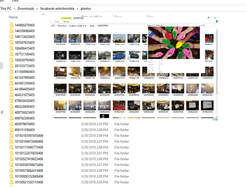The image size is (247, 187).
Task: Select the folder icon for 144900270405
Action: [x=12, y=25]
